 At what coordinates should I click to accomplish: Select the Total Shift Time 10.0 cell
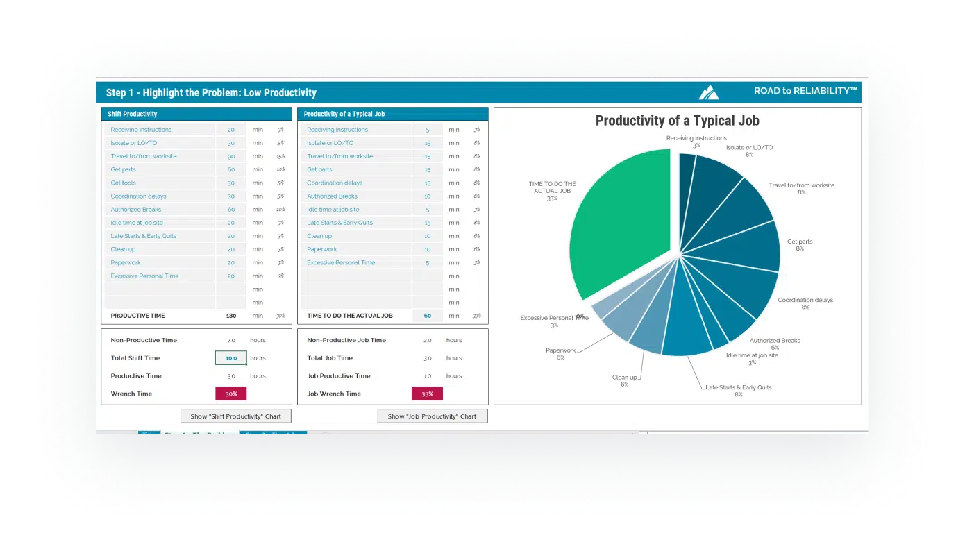(x=230, y=358)
